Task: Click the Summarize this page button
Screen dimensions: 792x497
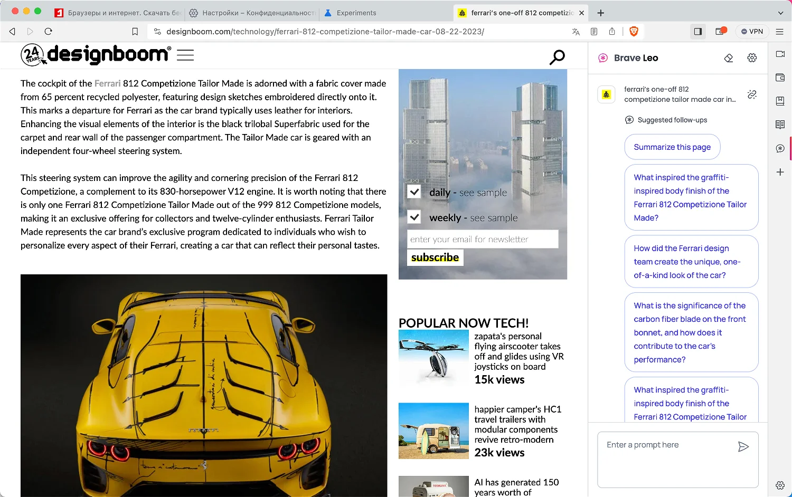Action: click(672, 147)
